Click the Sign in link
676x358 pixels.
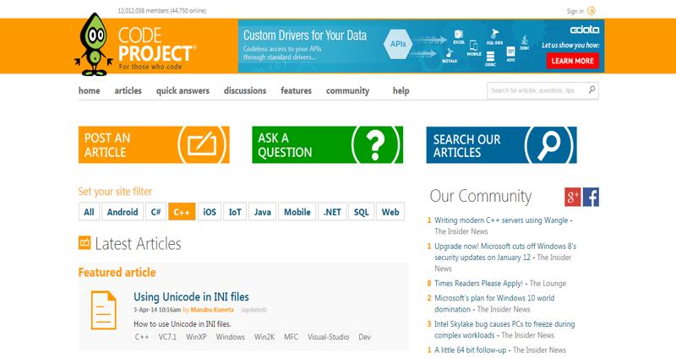tap(575, 11)
